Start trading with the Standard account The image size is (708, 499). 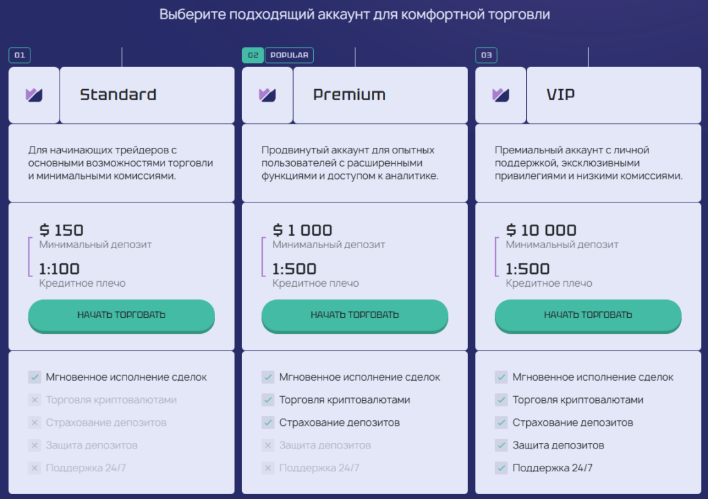click(122, 315)
